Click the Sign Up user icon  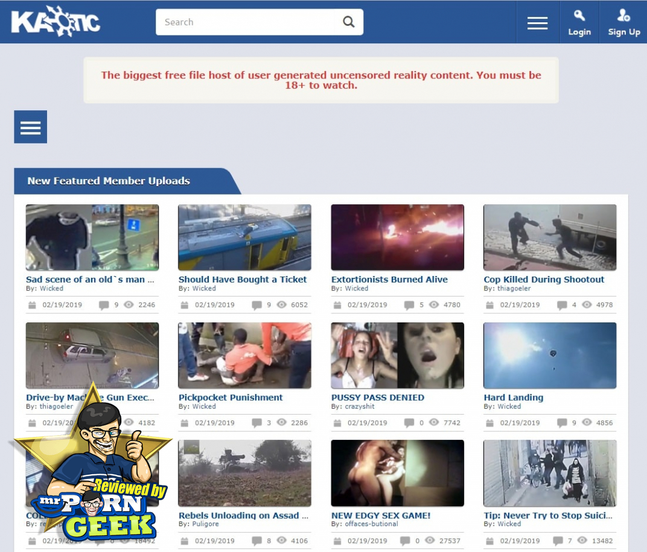coord(623,16)
